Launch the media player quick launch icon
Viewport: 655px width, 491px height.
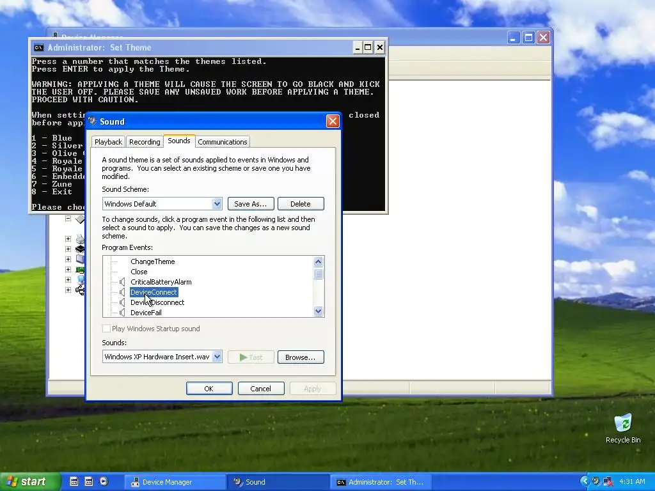[x=104, y=481]
